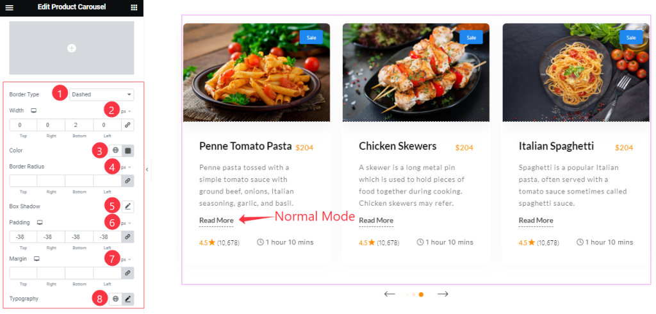Click the Bottom width input field
Image resolution: width=656 pixels, height=314 pixels.
point(79,125)
